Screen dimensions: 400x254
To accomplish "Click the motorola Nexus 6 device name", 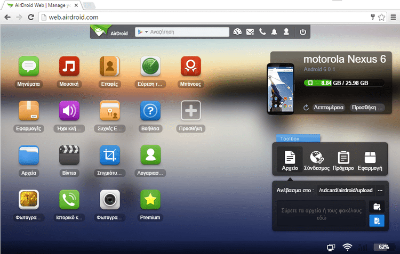I will pyautogui.click(x=345, y=59).
